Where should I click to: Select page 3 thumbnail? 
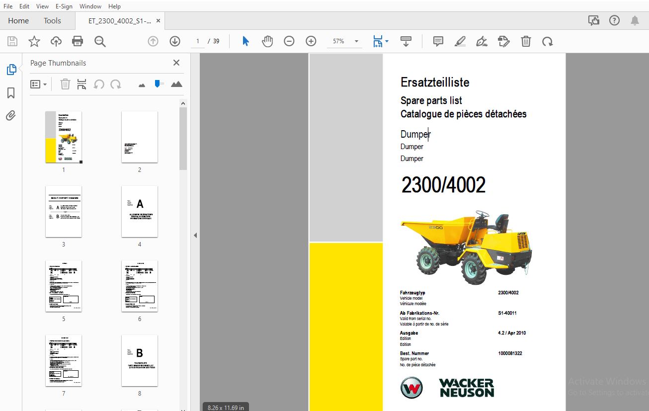tap(64, 212)
